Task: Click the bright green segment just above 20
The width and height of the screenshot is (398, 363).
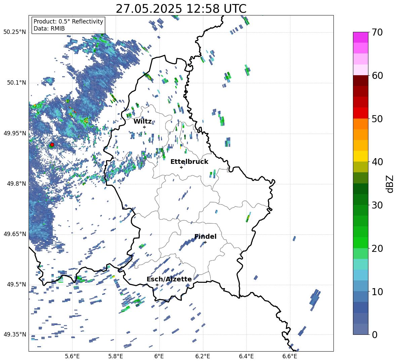Action: point(360,242)
